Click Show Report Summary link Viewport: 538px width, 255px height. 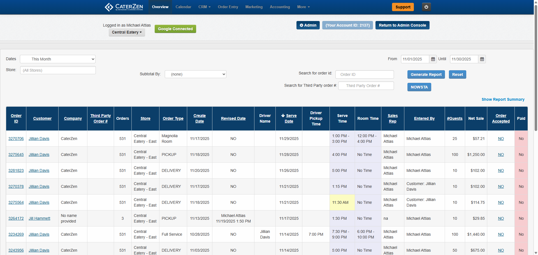click(x=503, y=99)
